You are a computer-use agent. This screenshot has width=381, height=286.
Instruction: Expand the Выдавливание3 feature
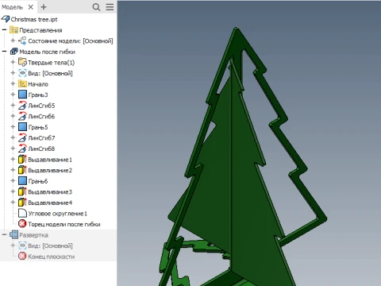click(x=13, y=191)
